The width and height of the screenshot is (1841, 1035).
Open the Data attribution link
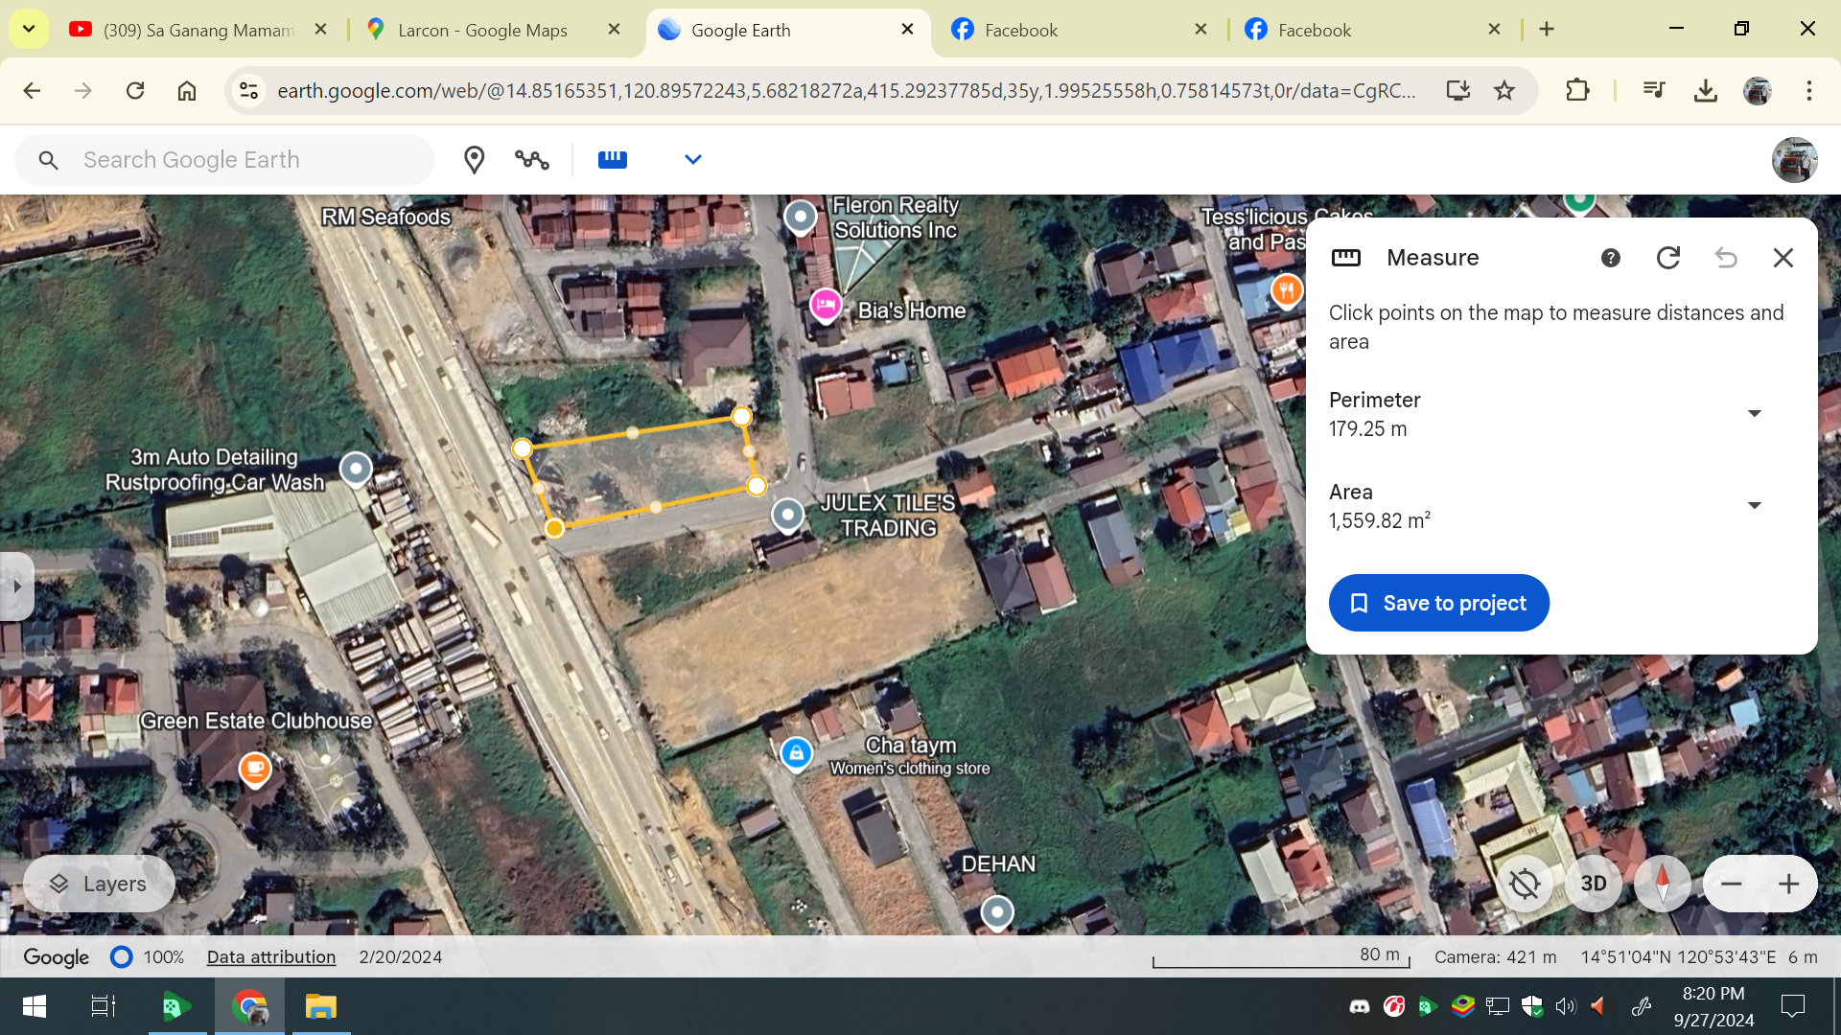271,957
